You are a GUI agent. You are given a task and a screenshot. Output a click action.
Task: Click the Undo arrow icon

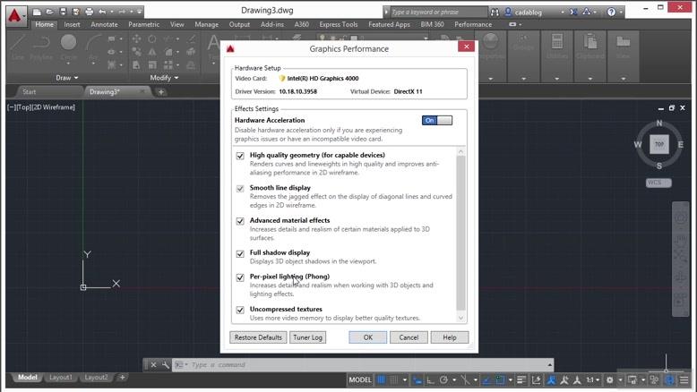coord(102,12)
